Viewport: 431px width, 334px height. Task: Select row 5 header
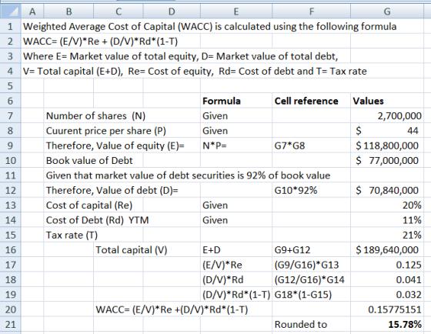coord(11,85)
